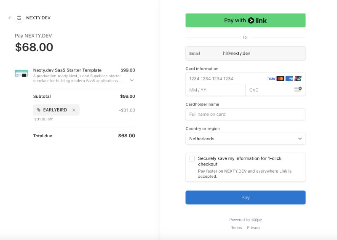
Task: Open the Privacy link
Action: coord(254,227)
